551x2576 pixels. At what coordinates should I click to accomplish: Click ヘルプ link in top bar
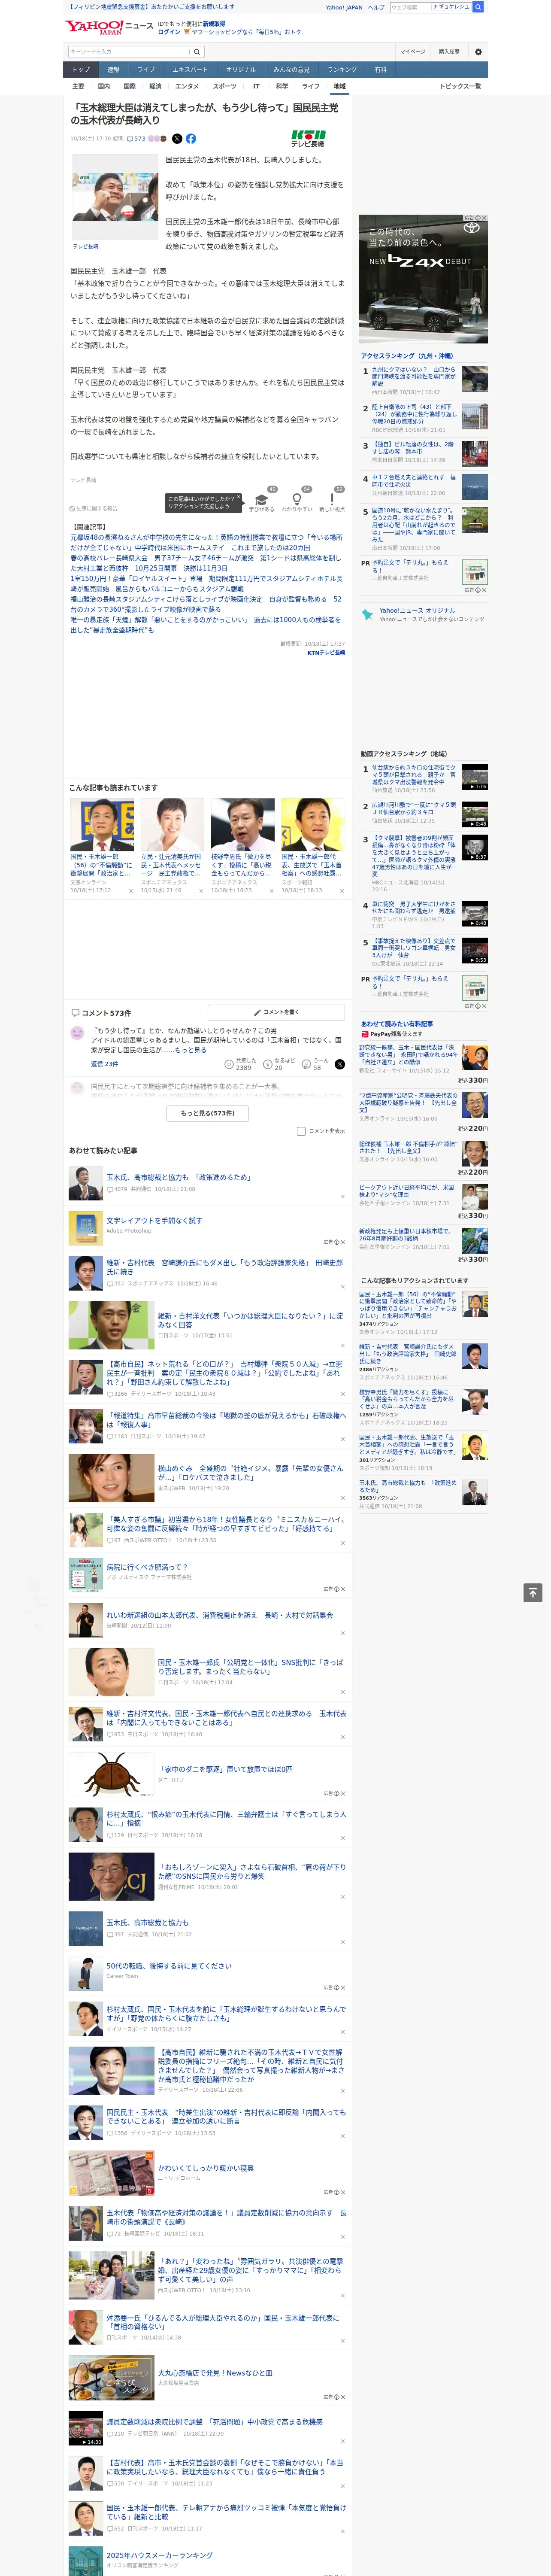tap(376, 7)
